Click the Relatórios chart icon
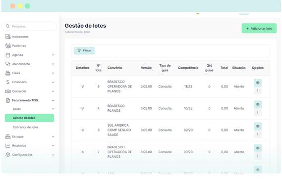 (8, 146)
